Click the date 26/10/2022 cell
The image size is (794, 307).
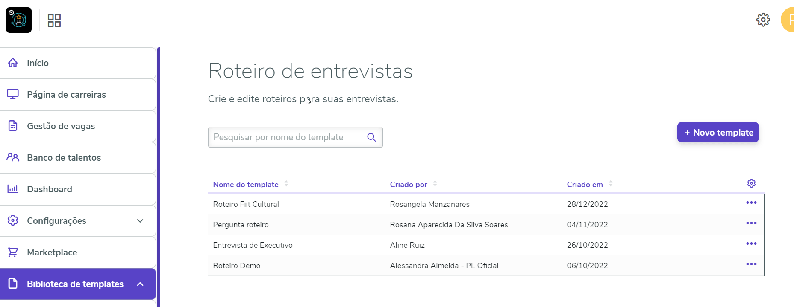(x=587, y=245)
